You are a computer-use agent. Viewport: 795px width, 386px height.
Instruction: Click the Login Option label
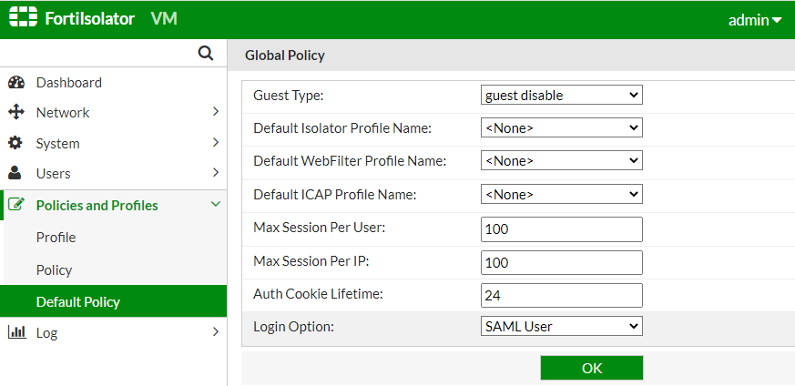point(293,327)
